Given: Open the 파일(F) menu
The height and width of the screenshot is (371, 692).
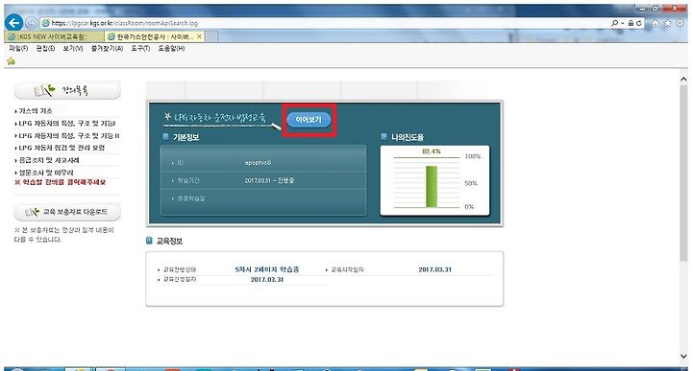Looking at the screenshot, I should [x=18, y=48].
